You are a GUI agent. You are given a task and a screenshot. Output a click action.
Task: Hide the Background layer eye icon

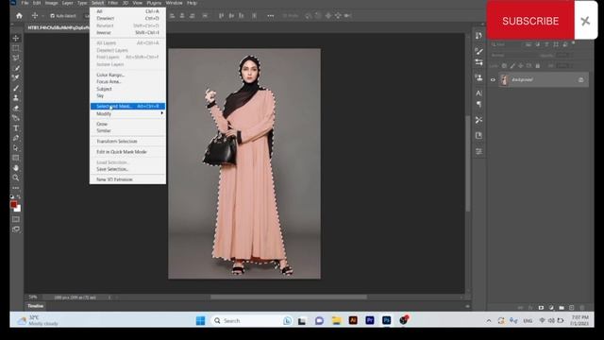click(493, 79)
